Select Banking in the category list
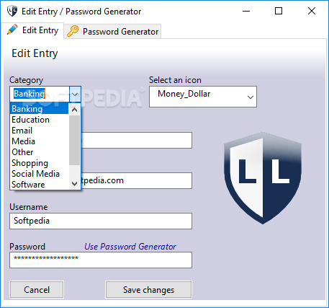This screenshot has width=329, height=308. tap(39, 109)
